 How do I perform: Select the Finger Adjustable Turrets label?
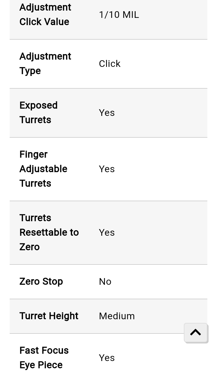(x=43, y=169)
